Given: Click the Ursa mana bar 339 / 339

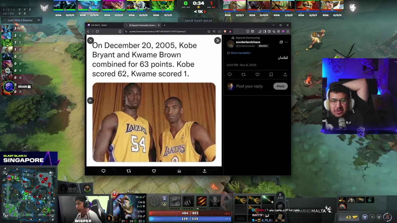Looking at the screenshot, I should [190, 219].
